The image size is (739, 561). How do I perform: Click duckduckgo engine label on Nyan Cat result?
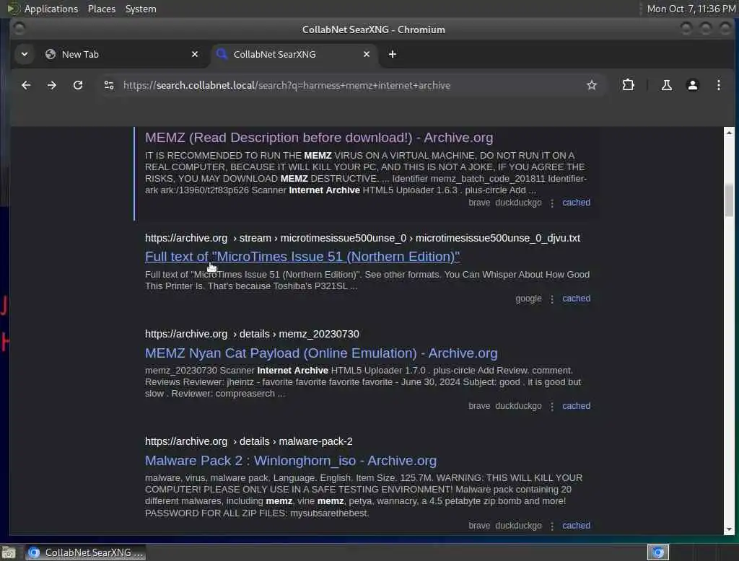(518, 406)
